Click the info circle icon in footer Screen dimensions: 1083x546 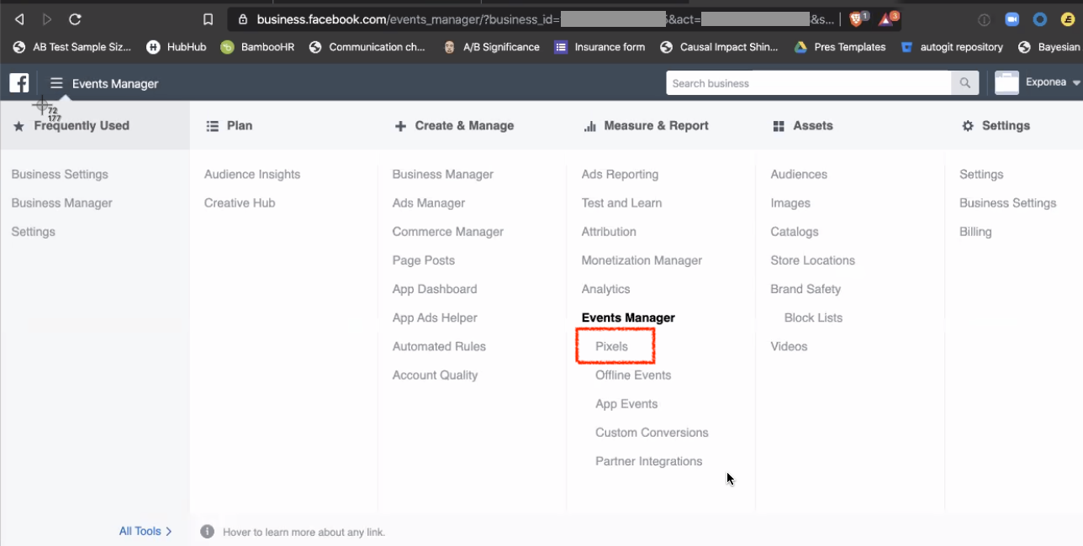[x=207, y=532]
